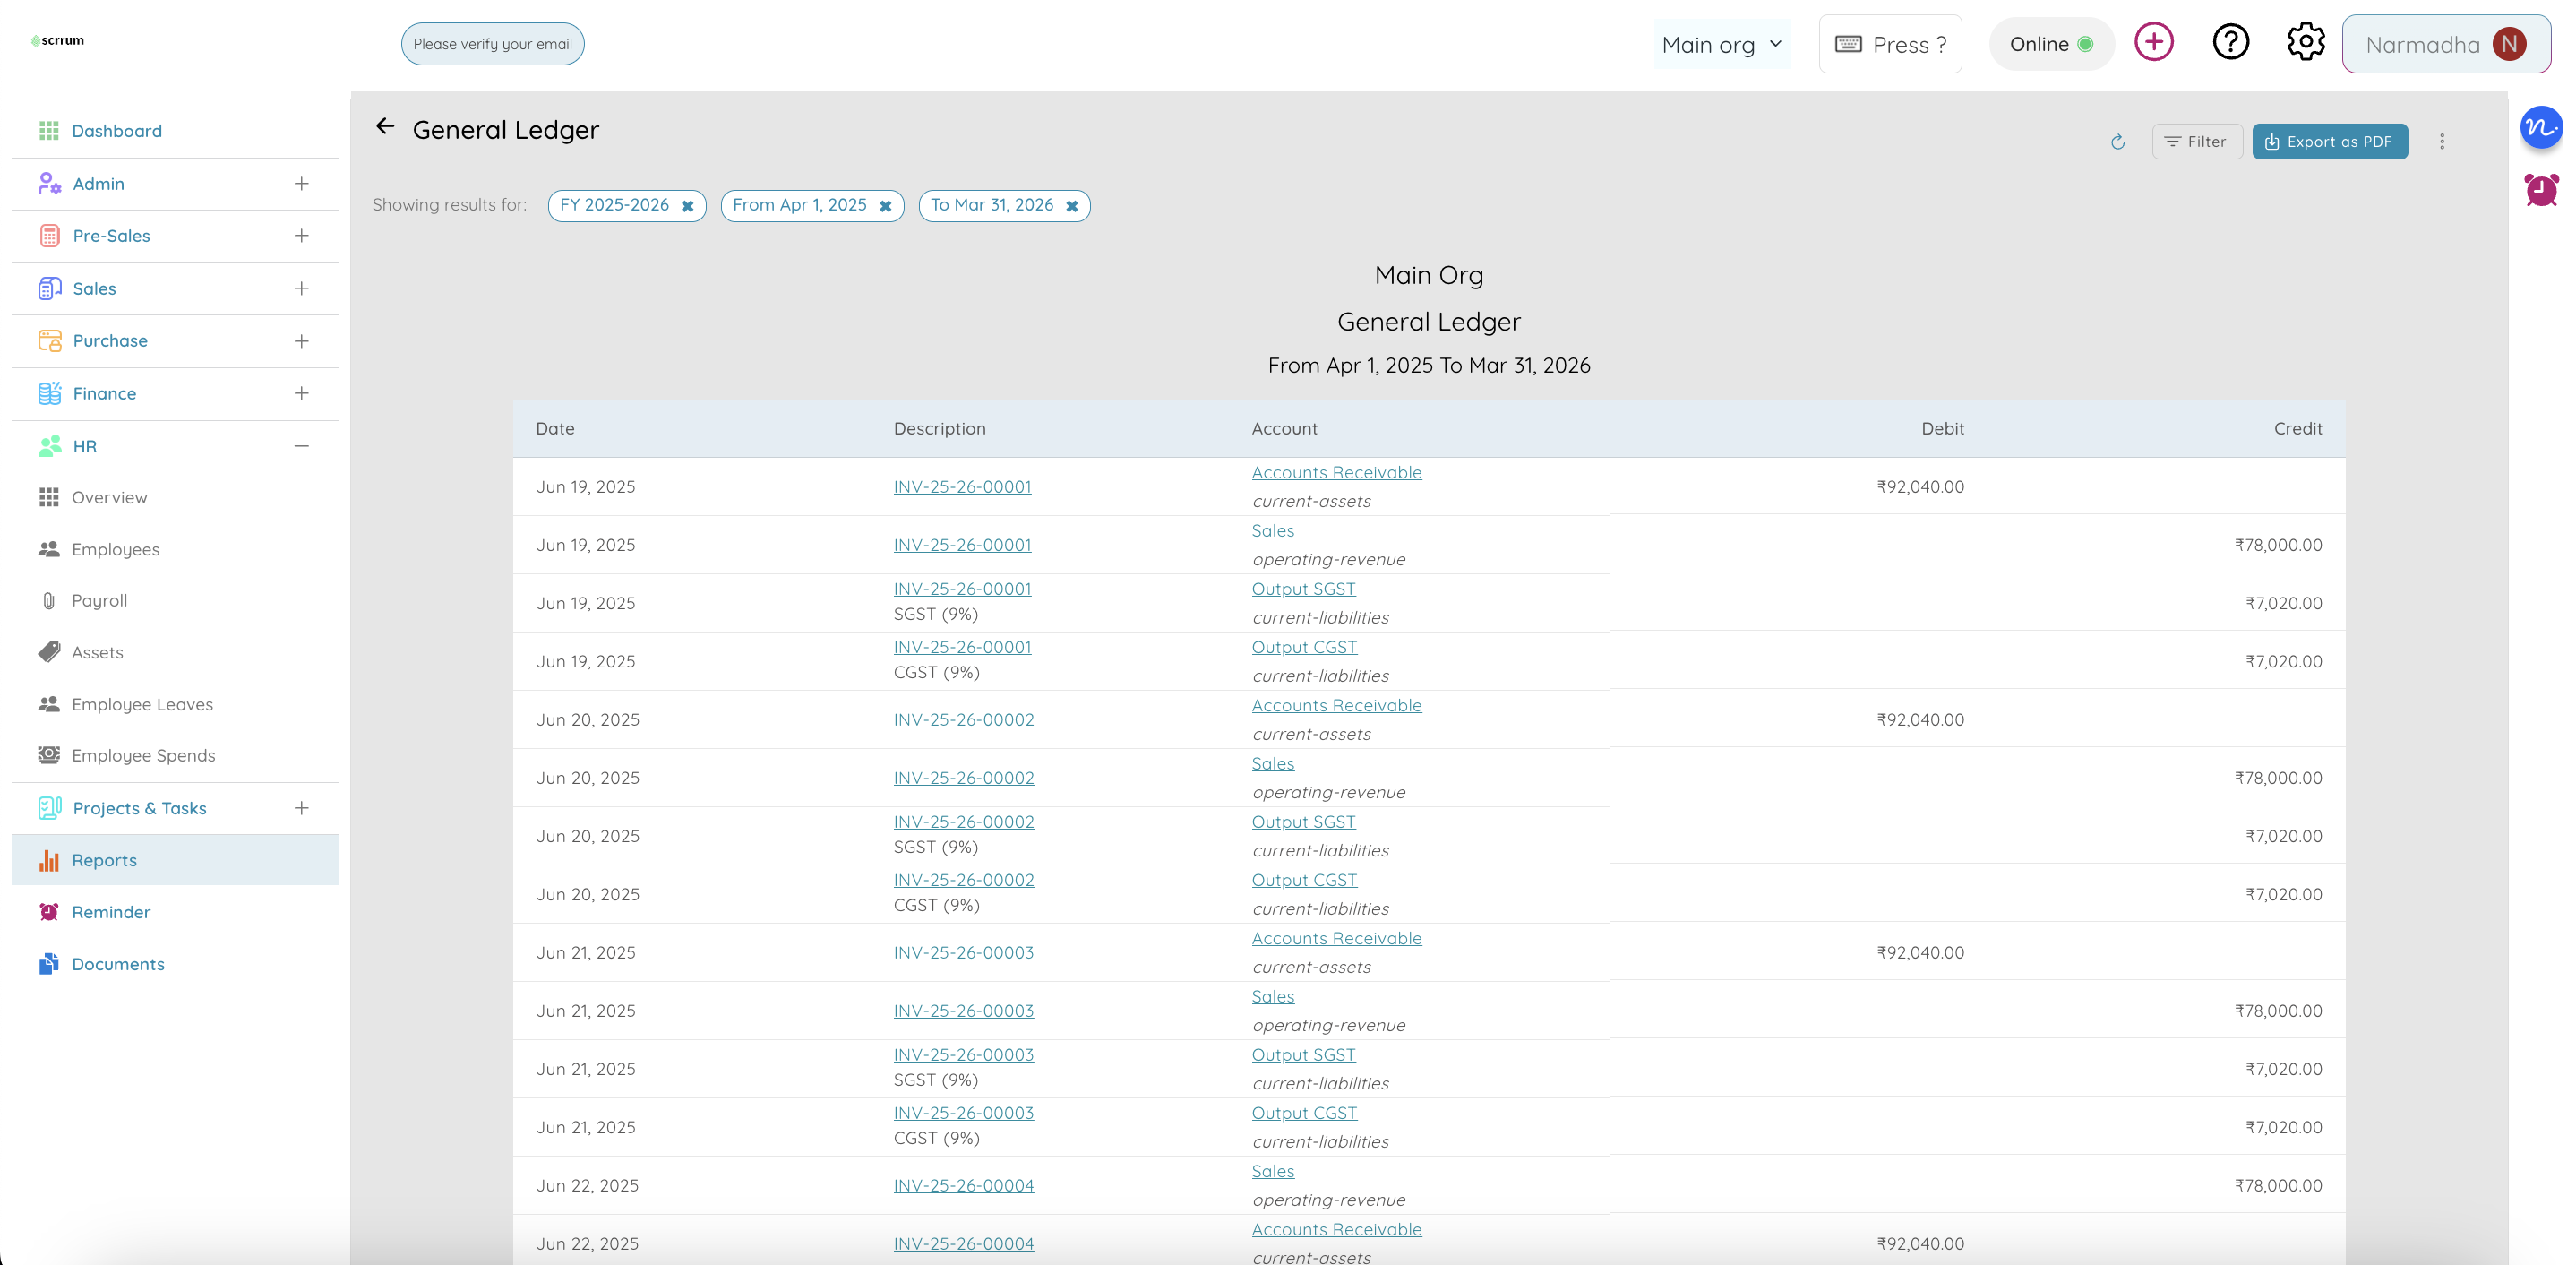Open the quick create plus button
The height and width of the screenshot is (1265, 2576).
[2155, 42]
